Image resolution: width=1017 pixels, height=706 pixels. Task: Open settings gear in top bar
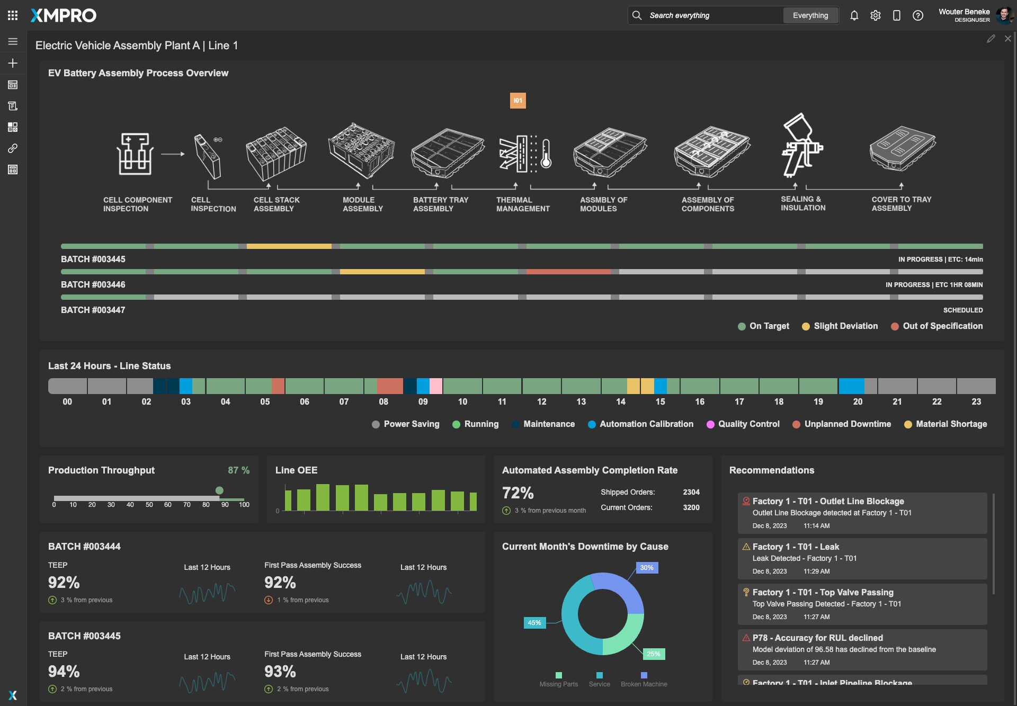(875, 15)
